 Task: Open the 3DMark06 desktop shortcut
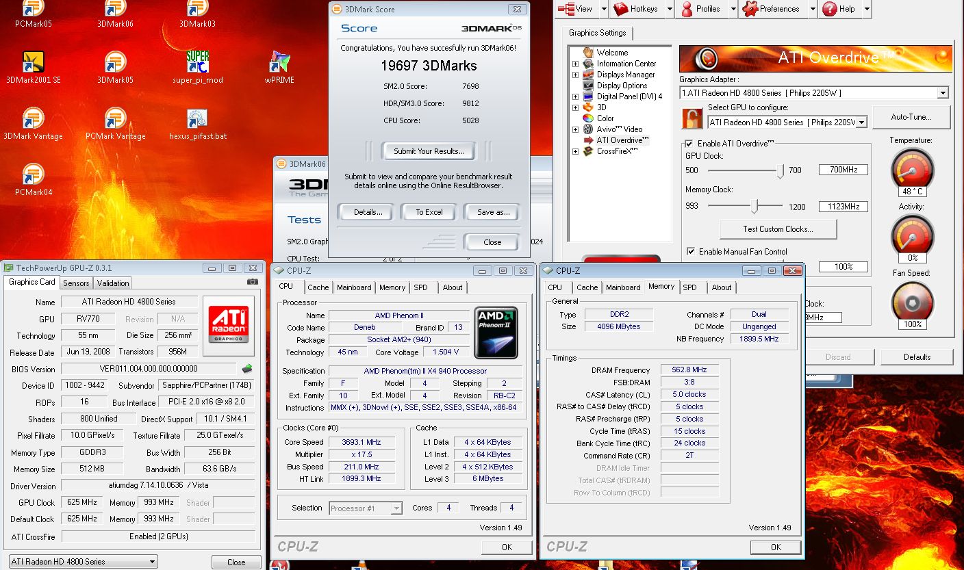[115, 14]
